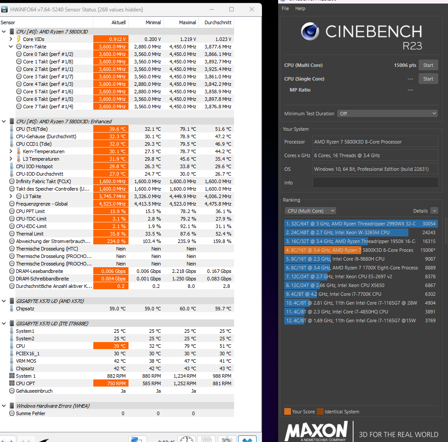
Task: Select ranking entry 4, Ryzen 7 5800X3D 15006
Action: [x=361, y=250]
